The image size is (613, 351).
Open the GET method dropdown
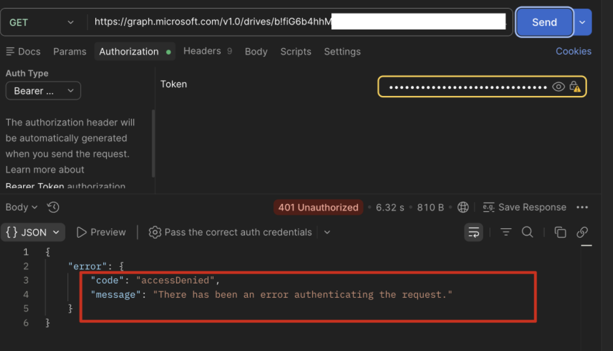tap(42, 23)
